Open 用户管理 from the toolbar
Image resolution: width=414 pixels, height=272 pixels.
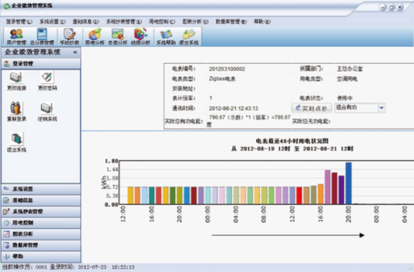[16, 37]
